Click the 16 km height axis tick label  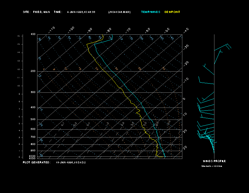pyautogui.click(x=19, y=36)
